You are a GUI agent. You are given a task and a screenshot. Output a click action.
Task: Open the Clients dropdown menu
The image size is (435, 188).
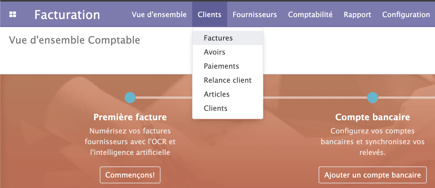209,15
